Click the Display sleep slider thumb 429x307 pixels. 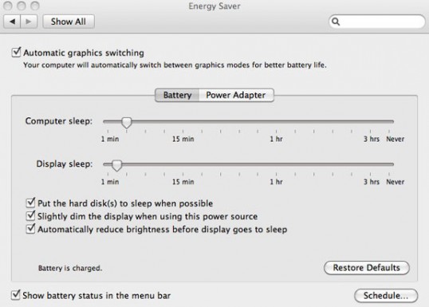pos(117,165)
